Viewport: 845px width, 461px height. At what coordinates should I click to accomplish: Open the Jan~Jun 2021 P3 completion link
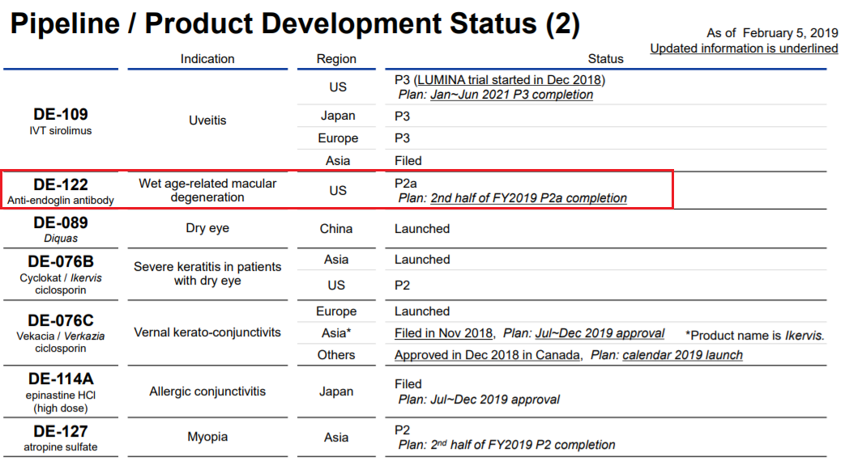tap(511, 95)
